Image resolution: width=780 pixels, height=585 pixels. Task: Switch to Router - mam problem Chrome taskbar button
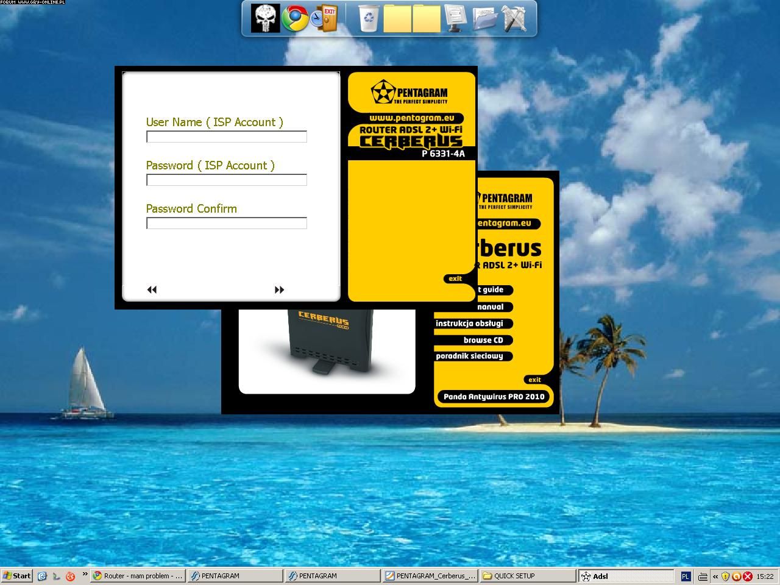(138, 576)
